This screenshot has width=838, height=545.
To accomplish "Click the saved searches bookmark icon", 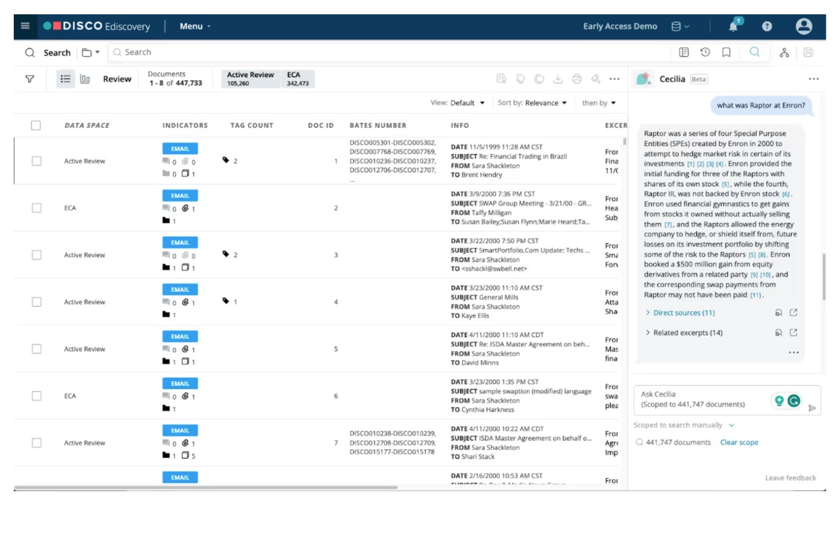I will pos(726,52).
